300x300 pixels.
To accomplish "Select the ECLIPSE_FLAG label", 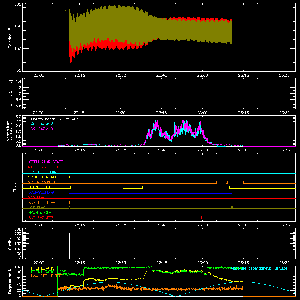I will [41, 192].
